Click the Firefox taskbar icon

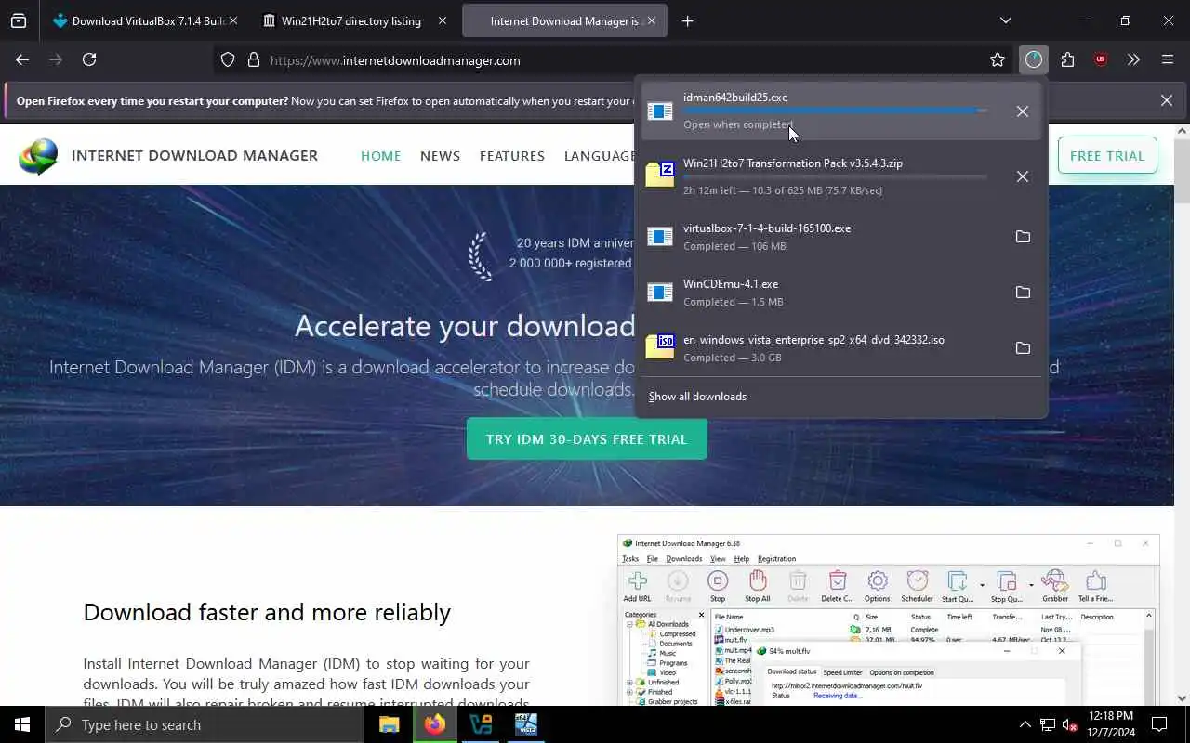coord(434,724)
